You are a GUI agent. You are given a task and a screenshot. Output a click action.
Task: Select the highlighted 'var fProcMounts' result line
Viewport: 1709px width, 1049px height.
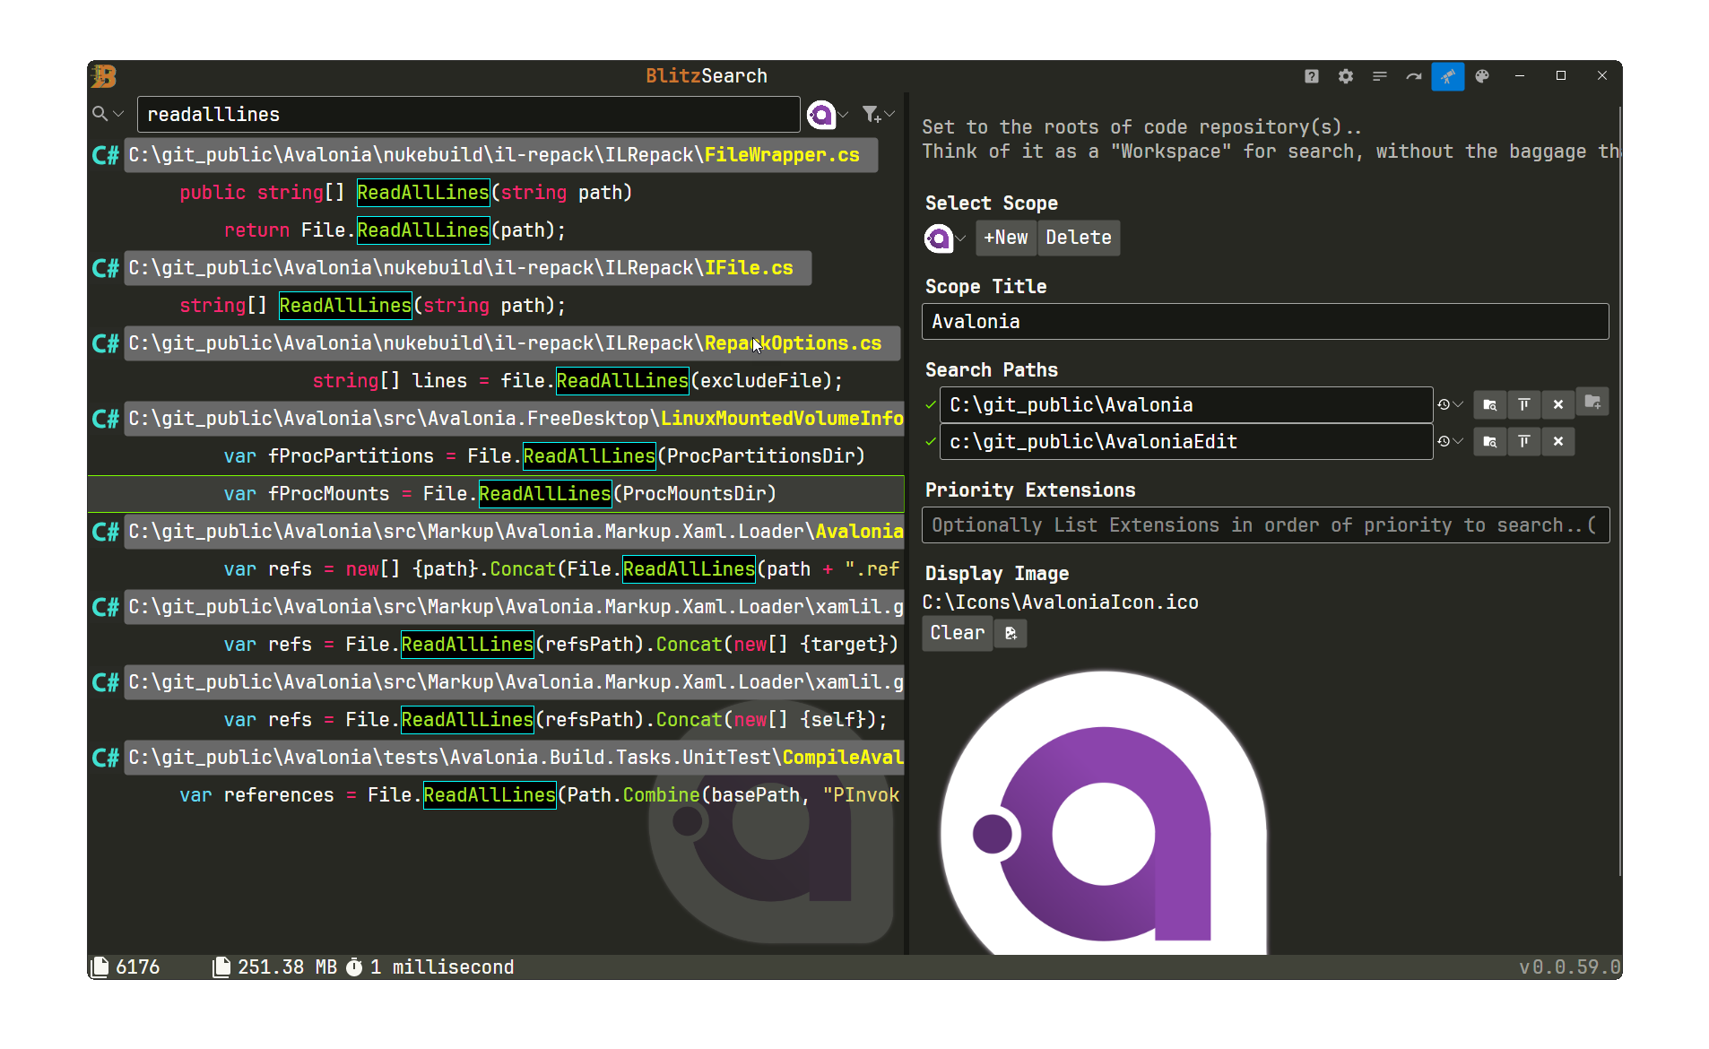coord(496,494)
